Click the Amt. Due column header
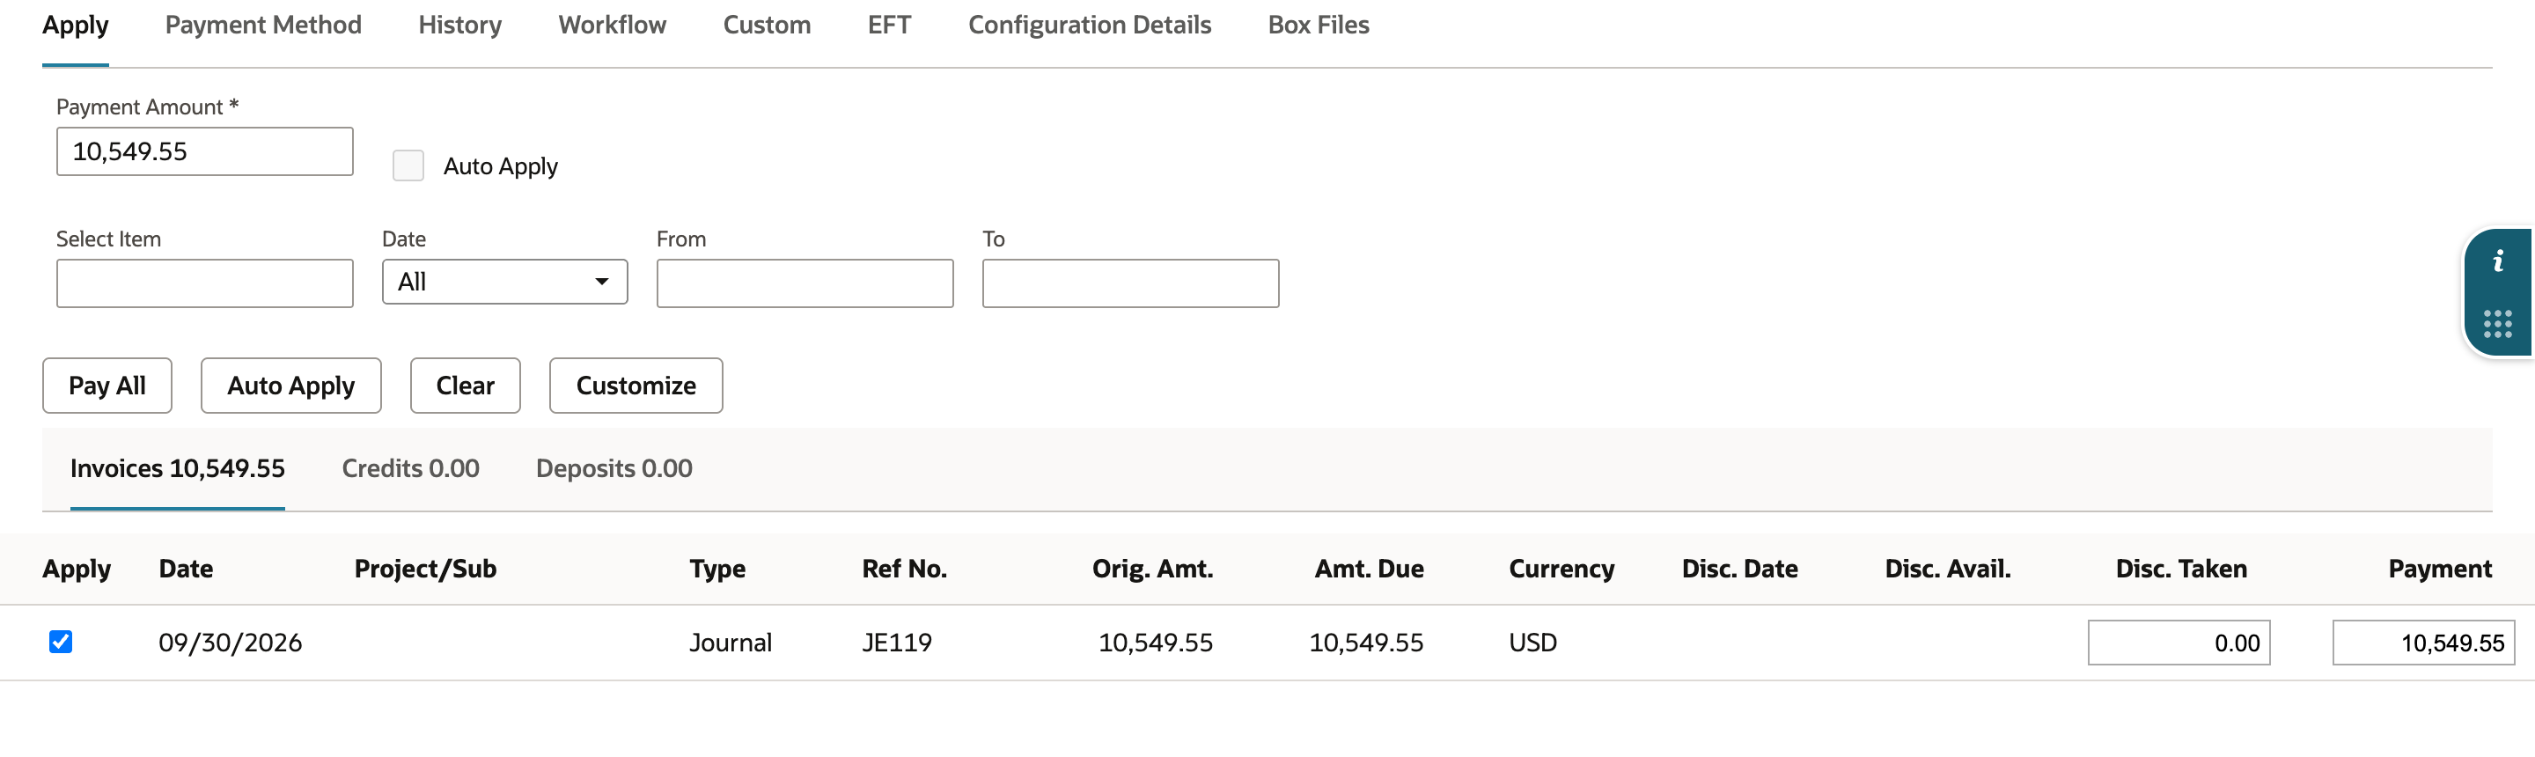2535x757 pixels. coord(1369,569)
